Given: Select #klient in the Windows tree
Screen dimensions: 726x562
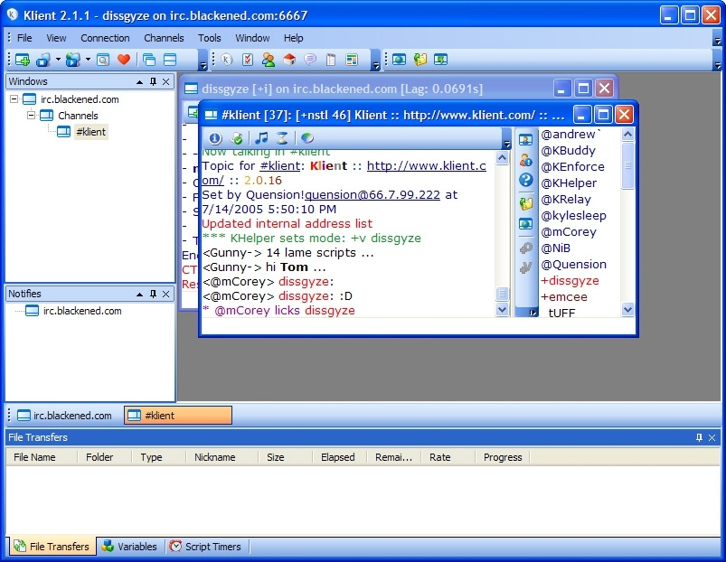Looking at the screenshot, I should click(90, 132).
